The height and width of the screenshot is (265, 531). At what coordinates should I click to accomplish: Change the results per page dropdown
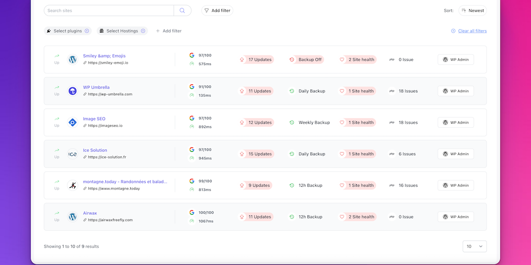(474, 246)
